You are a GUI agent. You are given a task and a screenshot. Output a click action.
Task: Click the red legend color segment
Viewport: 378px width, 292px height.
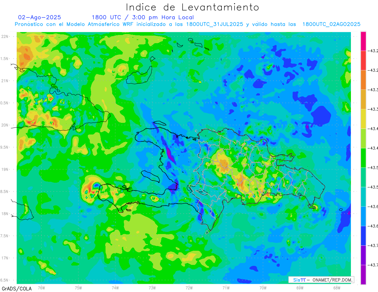click(x=363, y=60)
